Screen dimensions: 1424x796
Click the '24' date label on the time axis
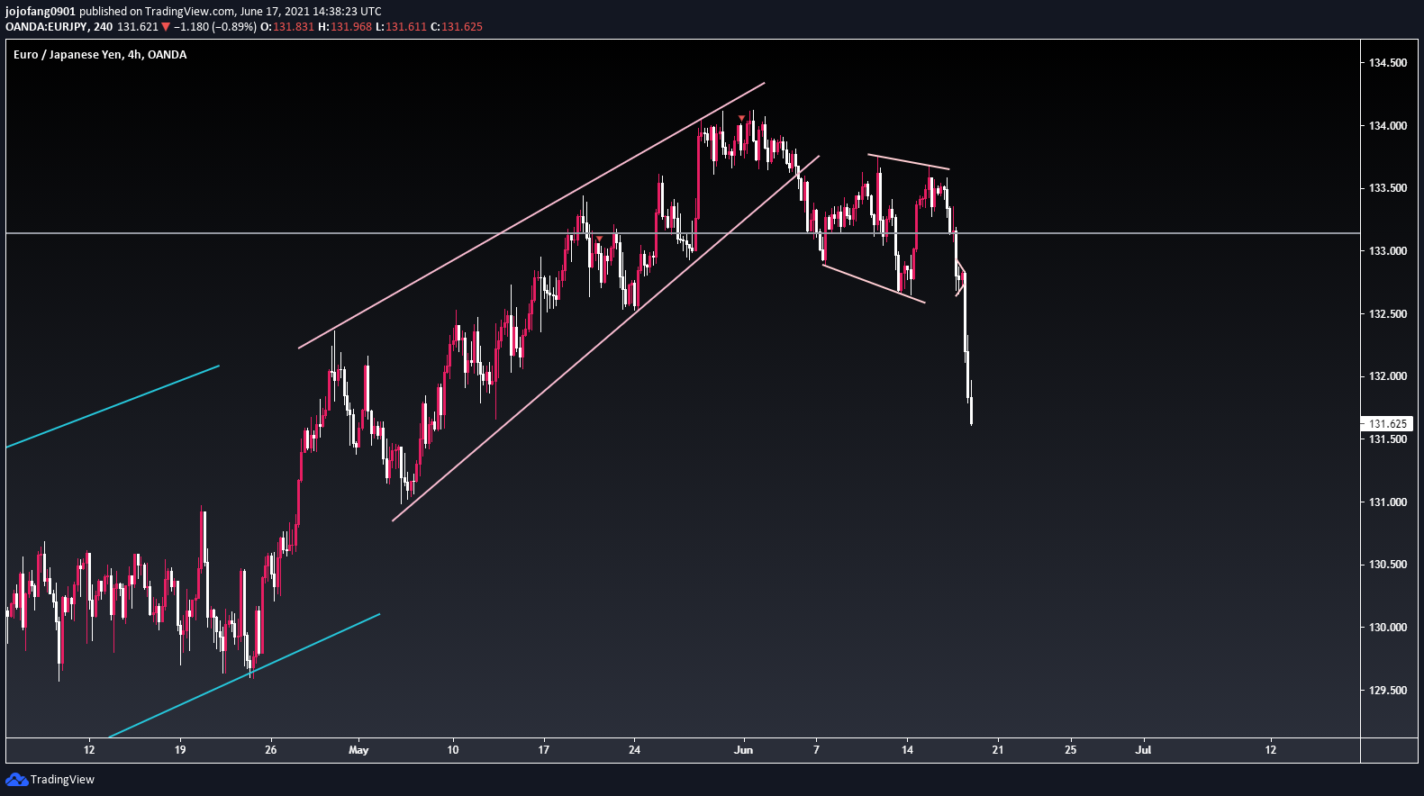tap(635, 750)
